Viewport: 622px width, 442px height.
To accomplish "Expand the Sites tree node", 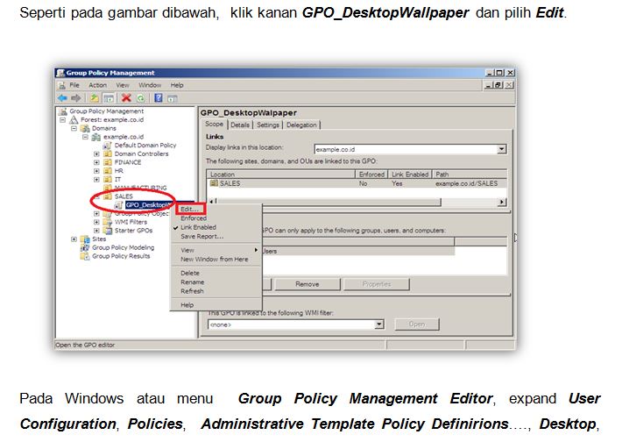I will [74, 239].
